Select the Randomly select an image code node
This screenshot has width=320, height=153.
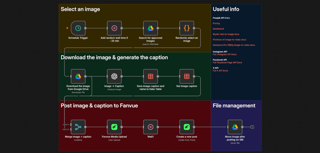click(187, 28)
